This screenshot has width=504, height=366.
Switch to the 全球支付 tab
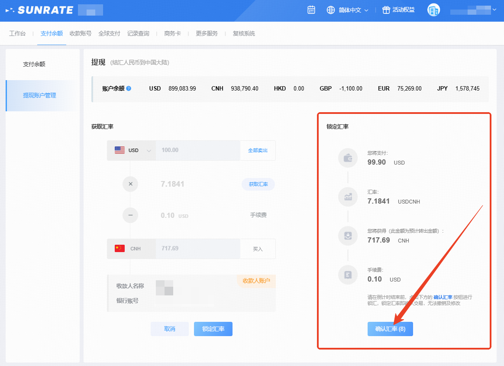click(109, 33)
